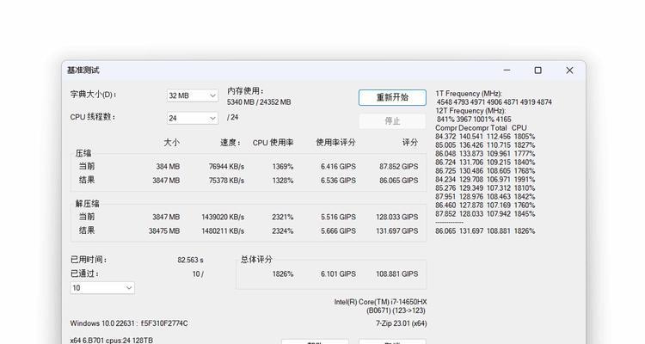Click the log row starting with 84.372
Screen dimensions: 645x344
pyautogui.click(x=485, y=137)
